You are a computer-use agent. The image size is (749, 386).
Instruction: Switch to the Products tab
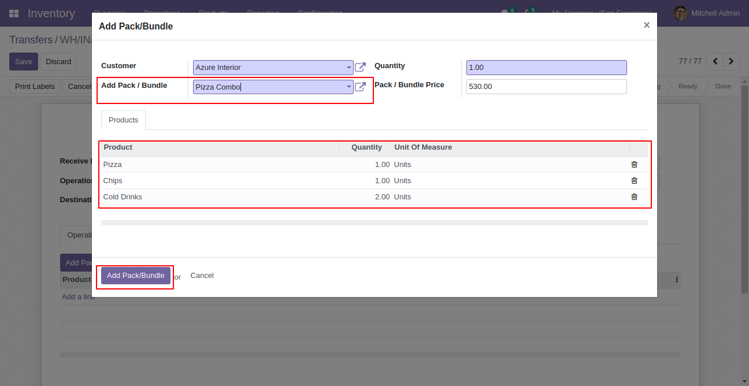124,120
